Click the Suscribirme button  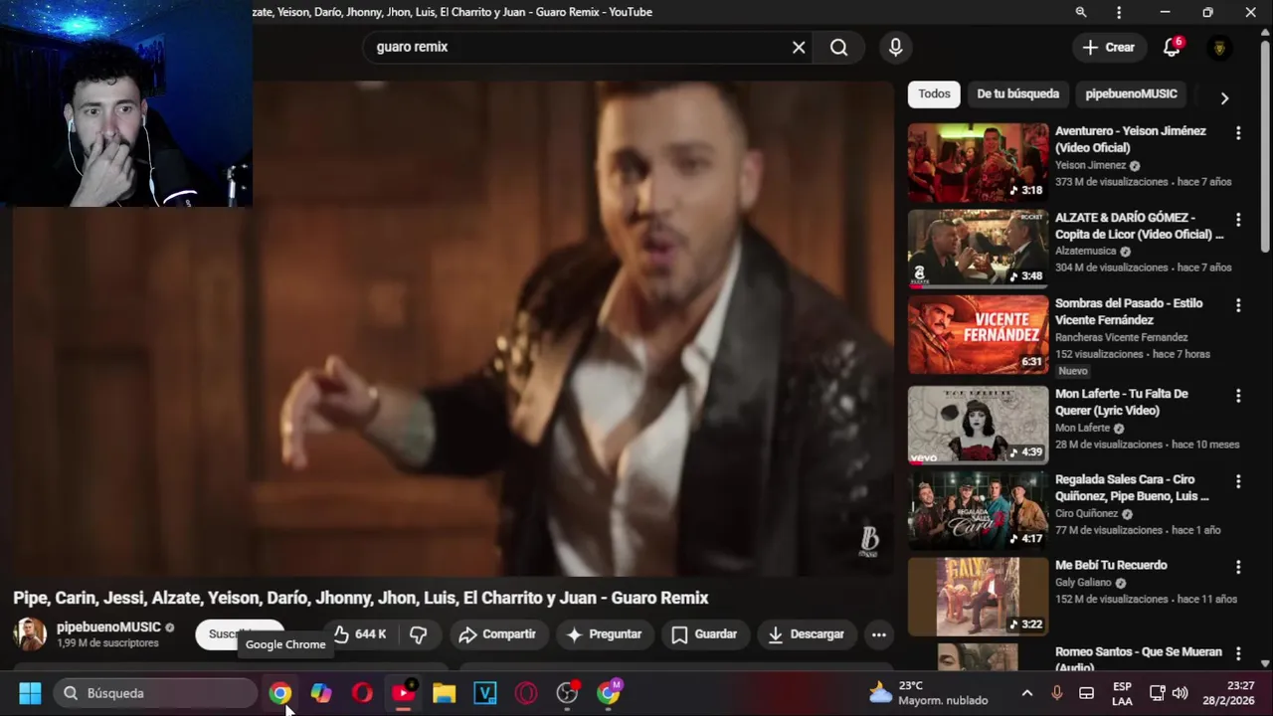click(x=240, y=633)
